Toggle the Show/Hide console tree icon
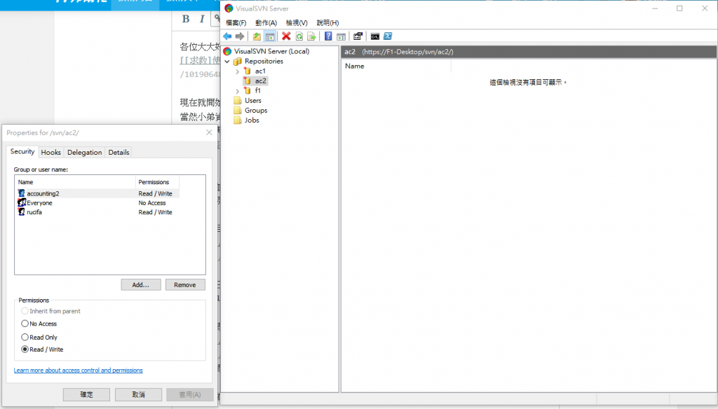 [x=270, y=36]
